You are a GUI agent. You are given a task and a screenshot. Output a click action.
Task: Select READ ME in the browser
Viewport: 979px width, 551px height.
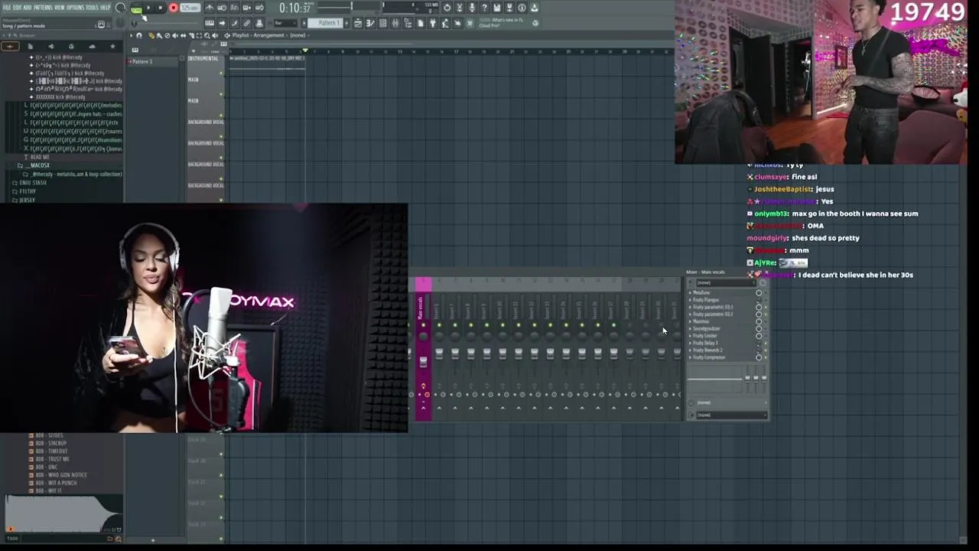(x=39, y=157)
